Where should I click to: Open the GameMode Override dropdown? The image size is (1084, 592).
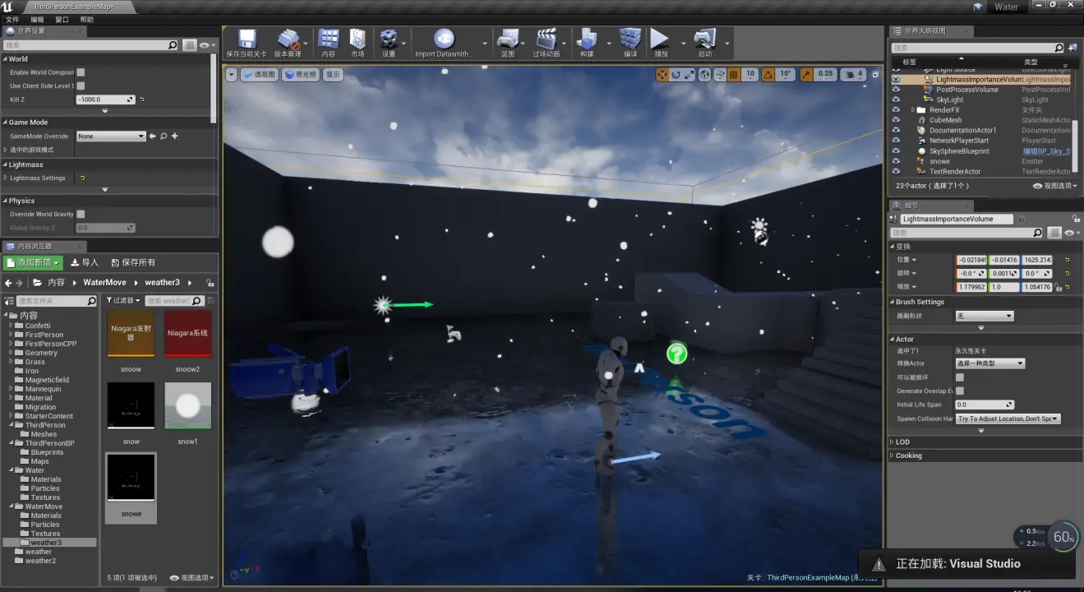point(111,136)
